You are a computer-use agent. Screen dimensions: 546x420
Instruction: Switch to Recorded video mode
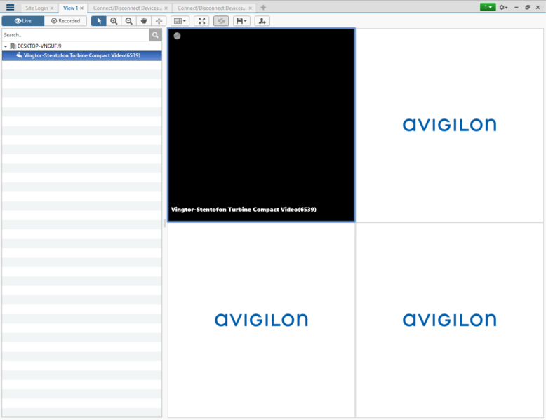(65, 21)
